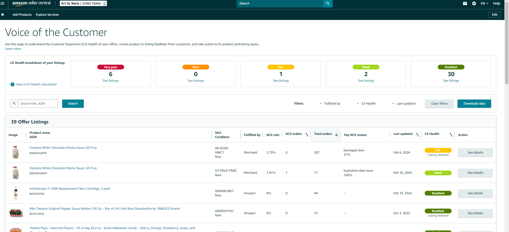The image size is (509, 232).
Task: Click the search magnifier button in header
Action: click(x=328, y=3)
